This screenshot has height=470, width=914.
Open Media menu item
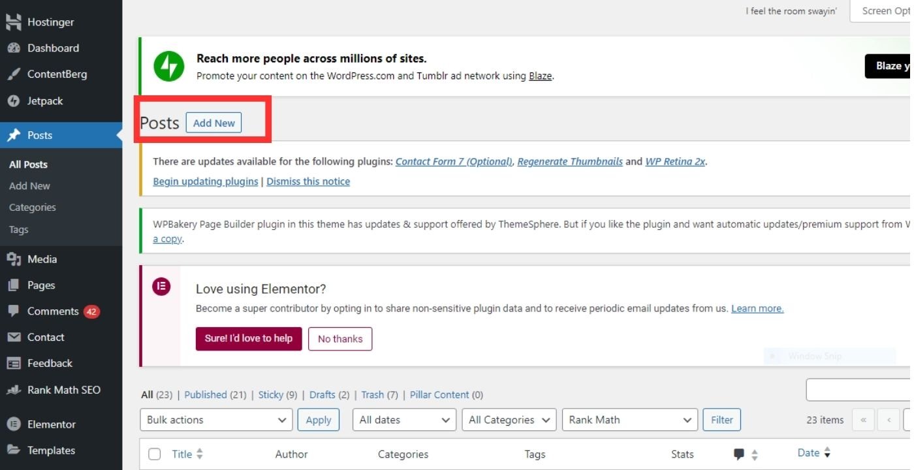(x=61, y=259)
